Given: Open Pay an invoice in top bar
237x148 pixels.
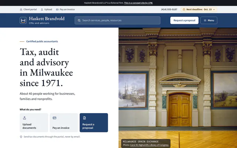Looking at the screenshot, I should [x=65, y=9].
